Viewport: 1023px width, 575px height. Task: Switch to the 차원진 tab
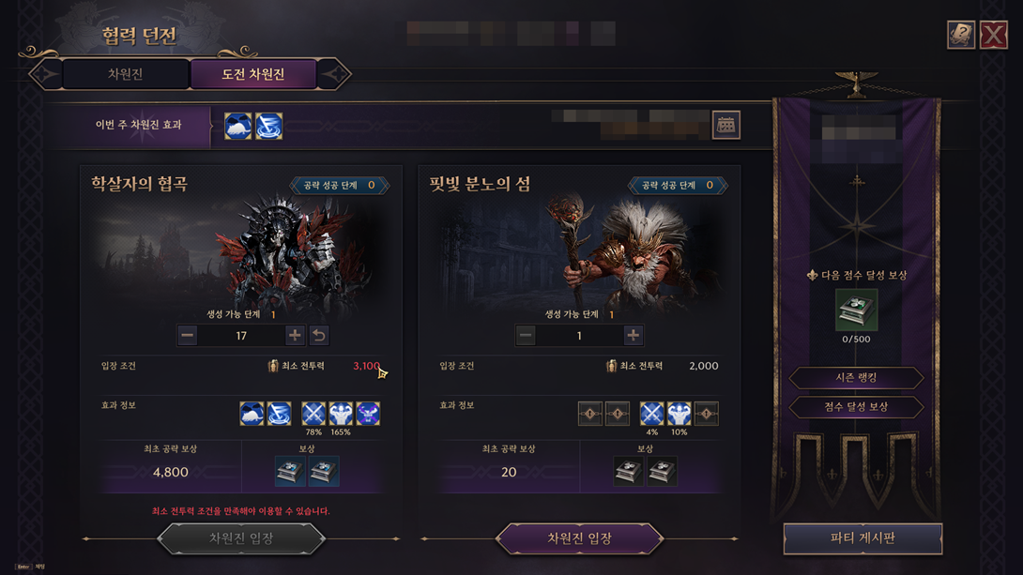coord(125,74)
